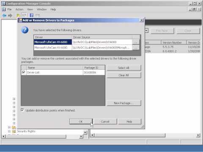Viewport: 203px width, 152px height.
Task: Click right arrow of results pane horizontal scrollbar
Action: pyautogui.click(x=198, y=136)
